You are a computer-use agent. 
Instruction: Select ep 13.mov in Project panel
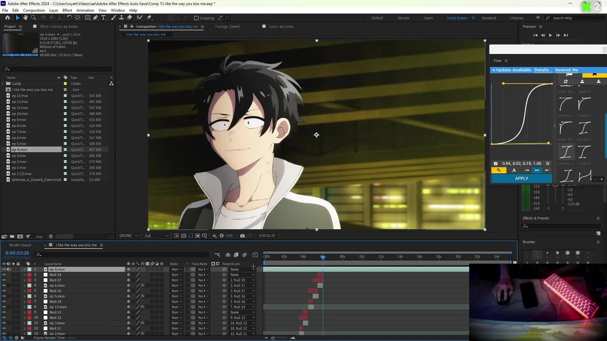click(20, 96)
